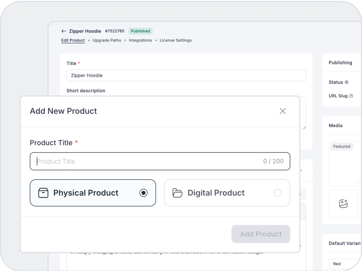Click the Published status badge
The height and width of the screenshot is (271, 362).
point(140,31)
